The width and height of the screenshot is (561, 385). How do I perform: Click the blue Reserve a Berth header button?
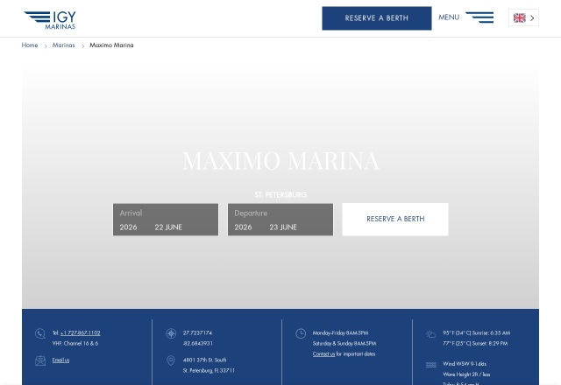[377, 18]
